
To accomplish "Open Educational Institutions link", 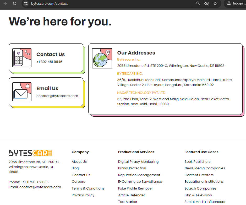I will (x=204, y=182).
